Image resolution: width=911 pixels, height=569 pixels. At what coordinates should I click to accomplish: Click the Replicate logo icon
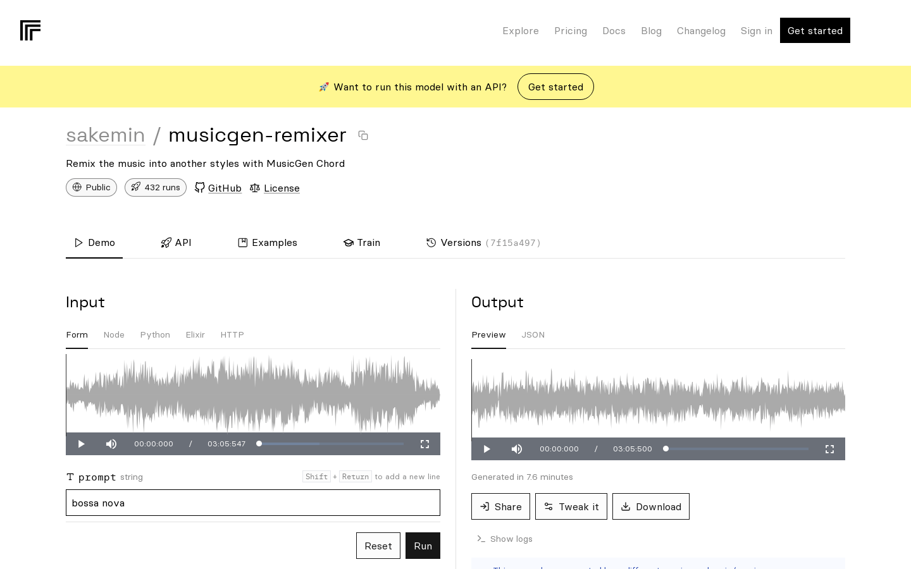30,30
